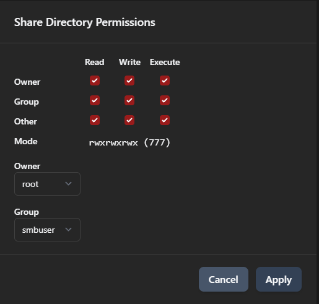Click the Write column header
This screenshot has width=319, height=304.
click(129, 62)
